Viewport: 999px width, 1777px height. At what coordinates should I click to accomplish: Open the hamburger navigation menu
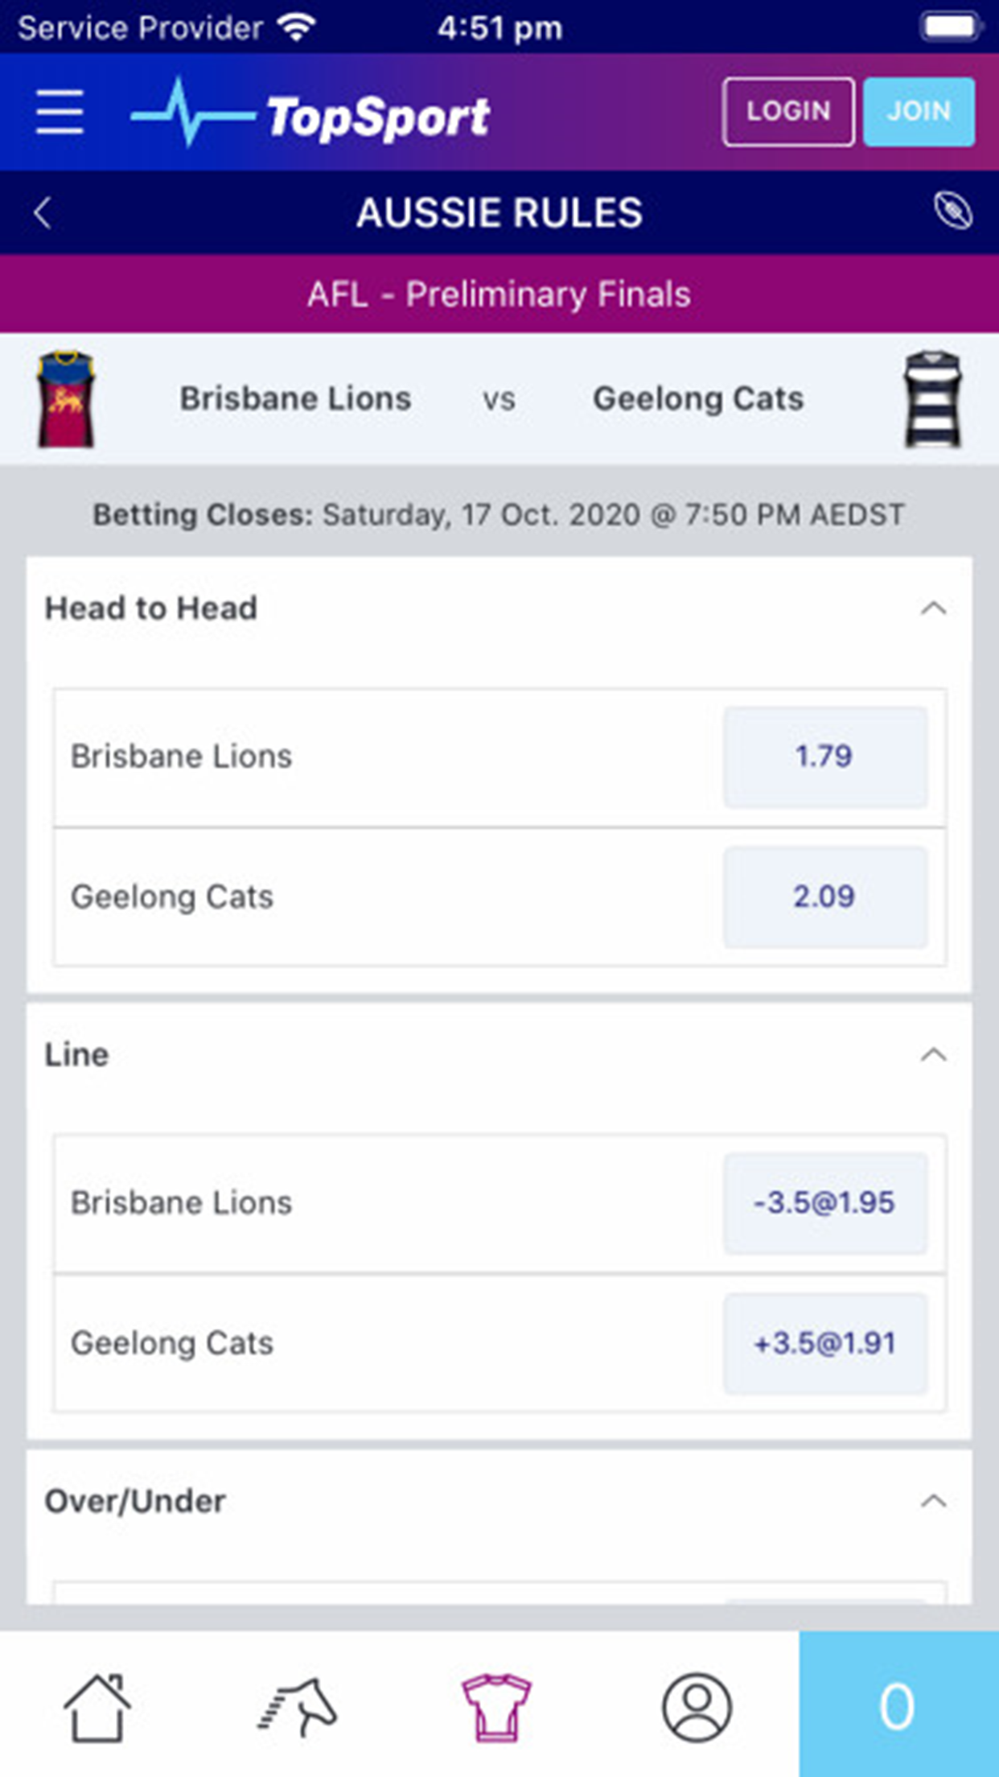coord(60,112)
